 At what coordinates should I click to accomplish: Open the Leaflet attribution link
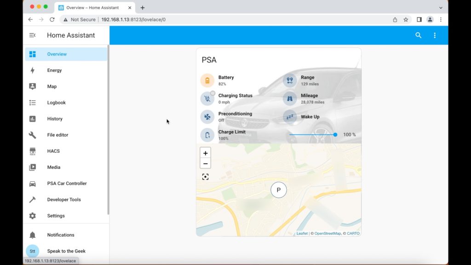point(302,233)
